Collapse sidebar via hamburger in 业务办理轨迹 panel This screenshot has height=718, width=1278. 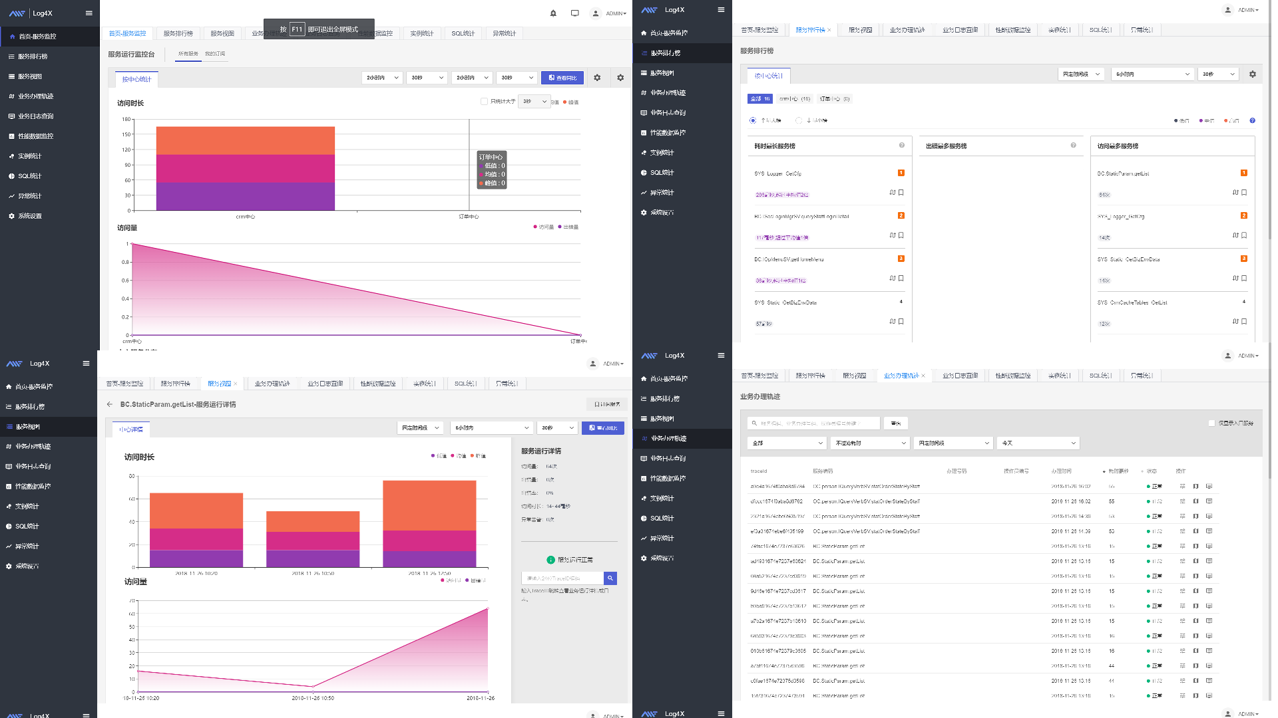pyautogui.click(x=721, y=356)
